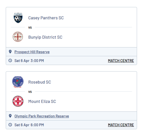Viewport: 144px width, 131px height.
Task: Open Match Centre for the Casey Panthers game
Action: pos(121,61)
